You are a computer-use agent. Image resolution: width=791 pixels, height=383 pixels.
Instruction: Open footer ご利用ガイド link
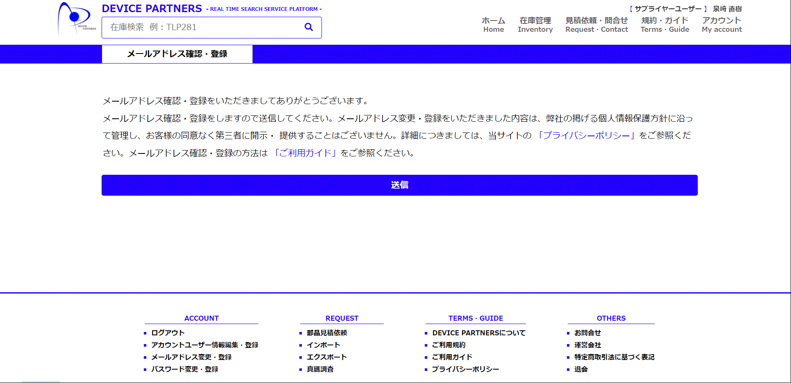pos(452,357)
